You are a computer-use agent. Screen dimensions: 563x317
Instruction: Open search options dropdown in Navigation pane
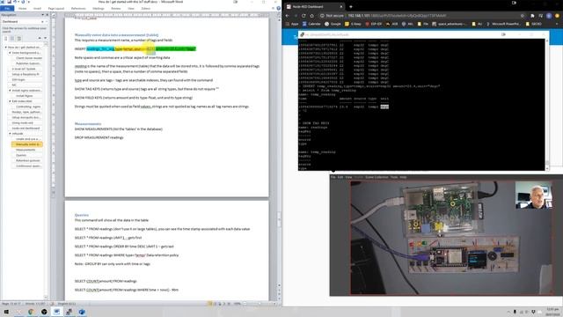(x=46, y=21)
